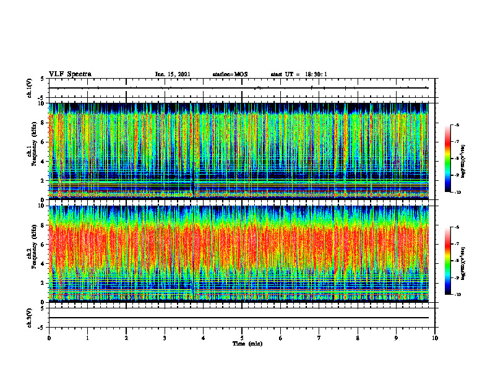
Task: Click the ch.1 colorbar log(PSD) label
Action: tap(463, 162)
